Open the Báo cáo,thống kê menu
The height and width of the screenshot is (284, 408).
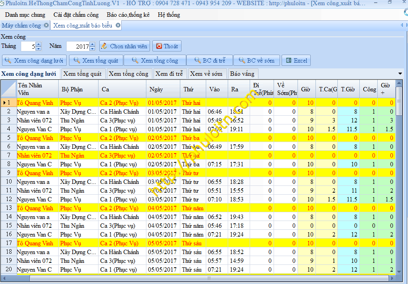pyautogui.click(x=128, y=15)
